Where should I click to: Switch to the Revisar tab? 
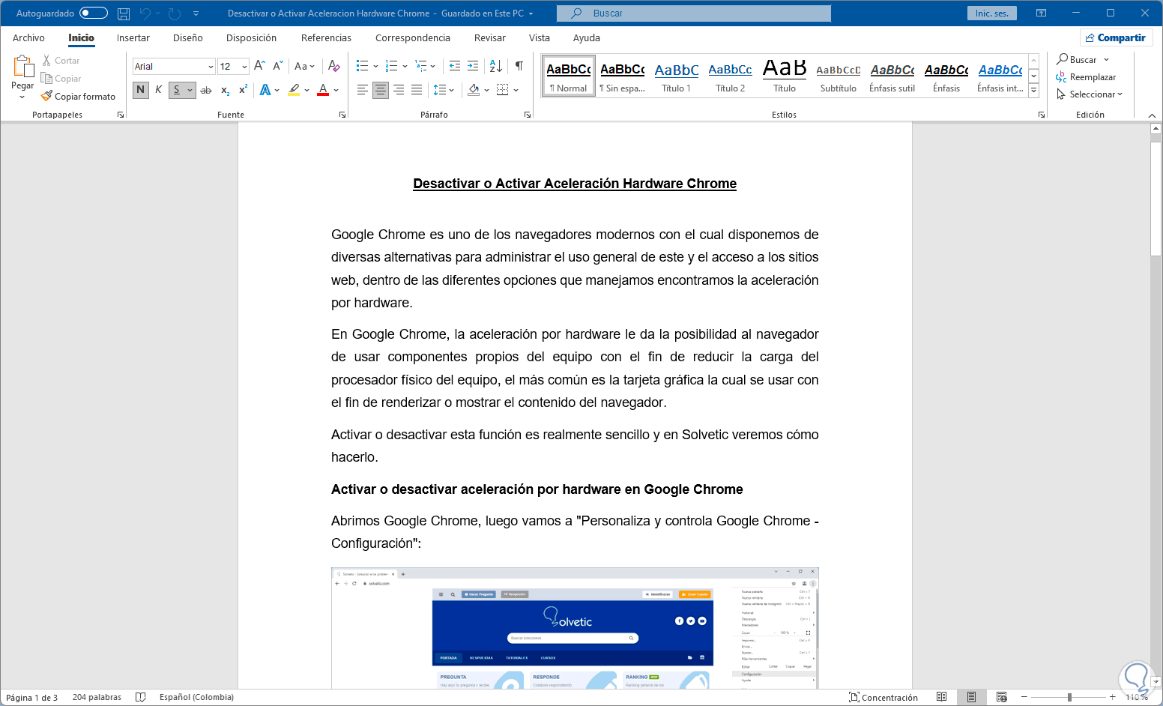click(490, 37)
